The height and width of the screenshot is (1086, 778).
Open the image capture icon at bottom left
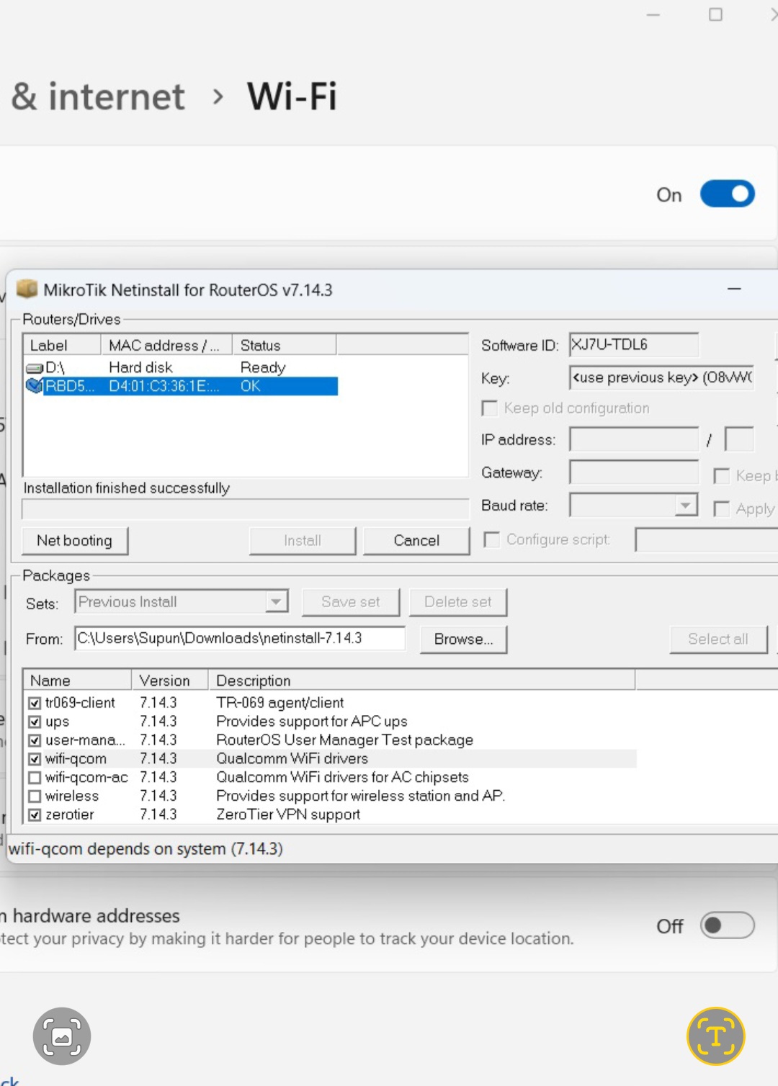click(x=62, y=1035)
